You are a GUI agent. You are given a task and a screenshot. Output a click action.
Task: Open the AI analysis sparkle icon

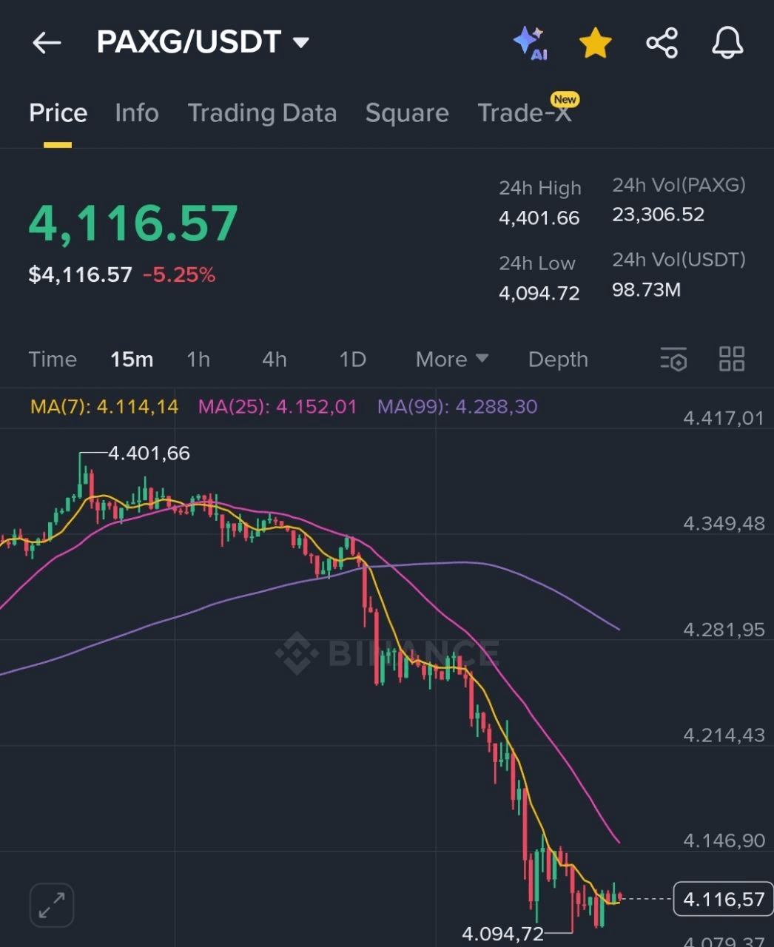pyautogui.click(x=530, y=43)
